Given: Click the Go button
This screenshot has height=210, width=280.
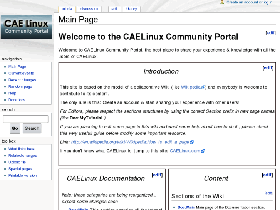Looking at the screenshot, I should [15, 128].
